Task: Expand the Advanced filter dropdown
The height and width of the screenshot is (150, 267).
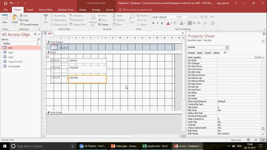Action: [77, 20]
